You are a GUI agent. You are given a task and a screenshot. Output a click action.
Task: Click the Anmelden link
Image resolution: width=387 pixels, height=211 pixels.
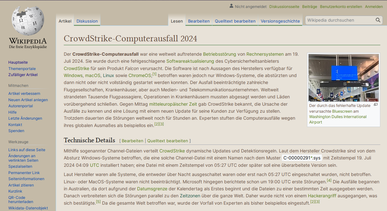(x=374, y=6)
